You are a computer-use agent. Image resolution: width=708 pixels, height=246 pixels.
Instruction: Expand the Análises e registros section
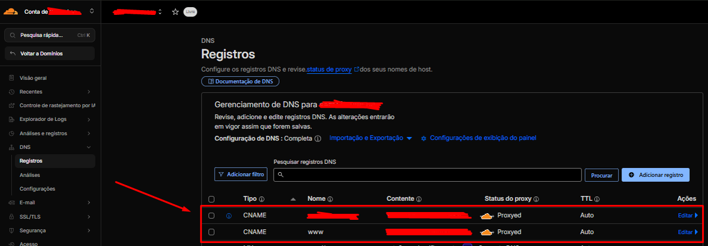[x=89, y=133]
